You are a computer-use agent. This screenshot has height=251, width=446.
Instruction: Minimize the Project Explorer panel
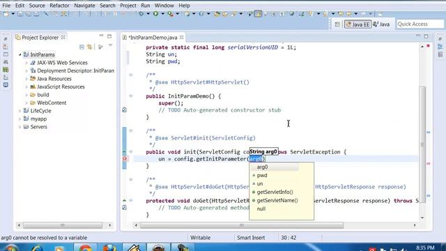(101, 36)
